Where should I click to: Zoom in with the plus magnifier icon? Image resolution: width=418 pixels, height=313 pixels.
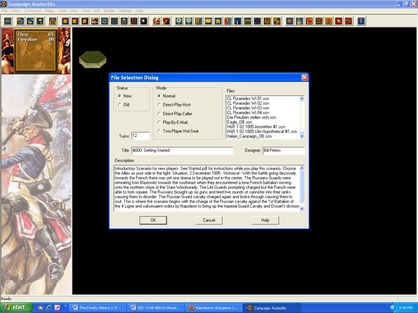pos(179,21)
